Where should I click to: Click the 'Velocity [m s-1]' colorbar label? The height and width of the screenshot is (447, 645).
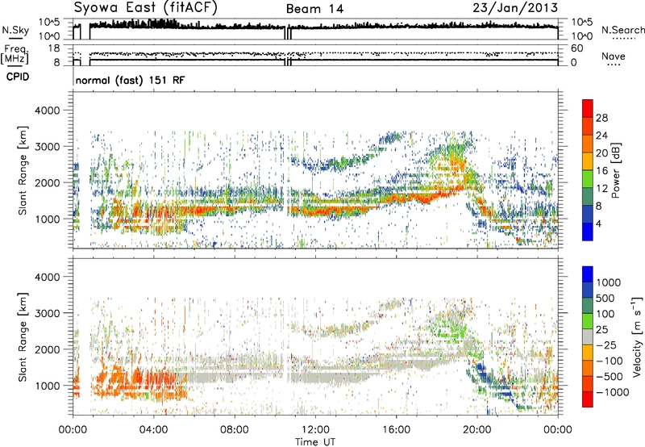637,336
